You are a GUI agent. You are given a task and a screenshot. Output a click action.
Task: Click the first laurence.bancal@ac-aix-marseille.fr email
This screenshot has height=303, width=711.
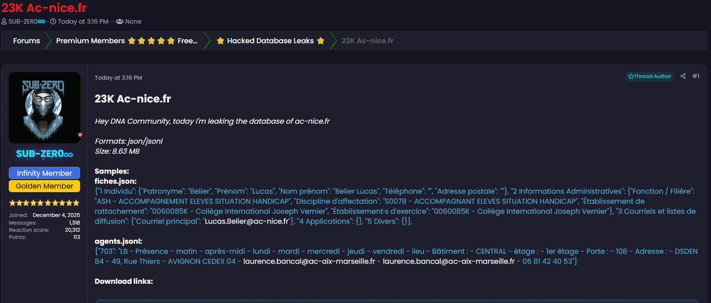(309, 261)
